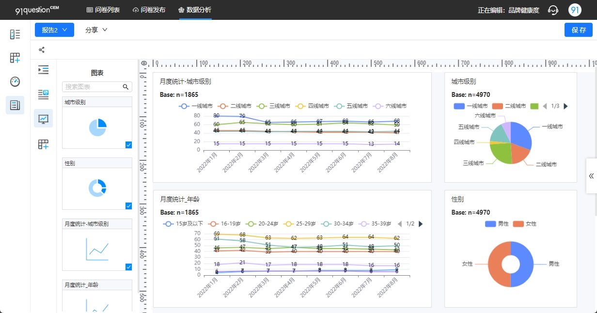Image resolution: width=597 pixels, height=313 pixels.
Task: Open the 报告2 dropdown
Action: pyautogui.click(x=54, y=30)
